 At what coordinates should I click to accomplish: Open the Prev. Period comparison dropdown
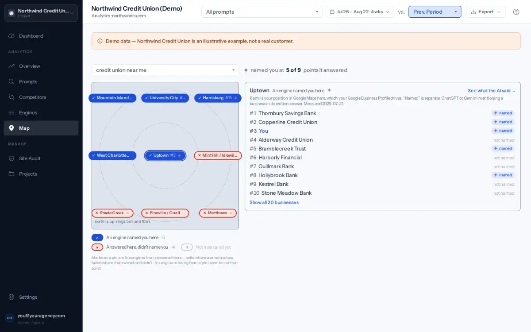(x=435, y=12)
